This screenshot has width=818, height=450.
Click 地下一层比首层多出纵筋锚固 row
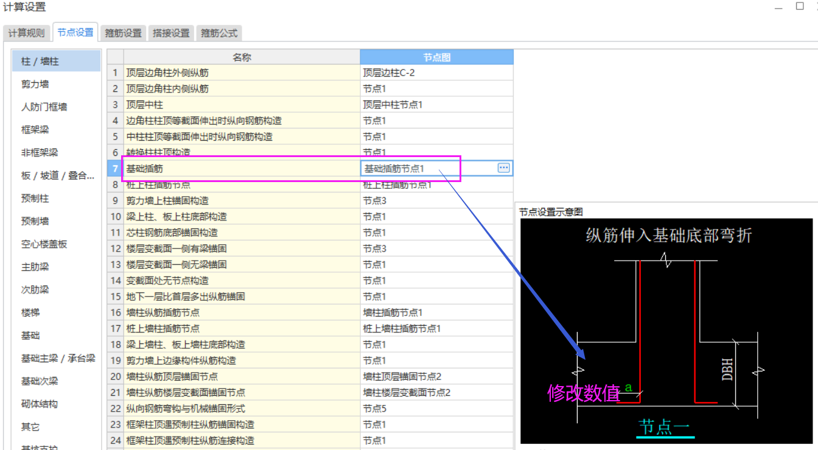click(x=242, y=297)
